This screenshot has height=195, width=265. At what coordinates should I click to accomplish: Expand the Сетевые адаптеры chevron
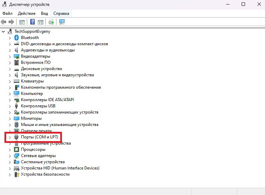[10, 156]
